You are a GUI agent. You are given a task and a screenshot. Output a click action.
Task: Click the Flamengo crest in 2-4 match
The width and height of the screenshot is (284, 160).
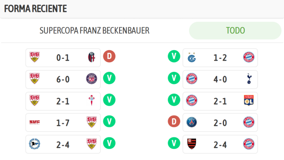(x=192, y=144)
